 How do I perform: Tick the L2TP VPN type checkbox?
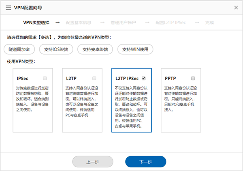click(x=94, y=78)
